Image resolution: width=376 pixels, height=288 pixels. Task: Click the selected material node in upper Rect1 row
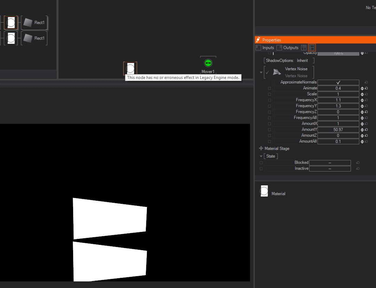coord(11,23)
